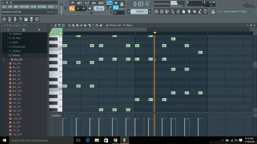The width and height of the screenshot is (257, 144).
Task: Click the render/export save icon
Action: point(31,19)
